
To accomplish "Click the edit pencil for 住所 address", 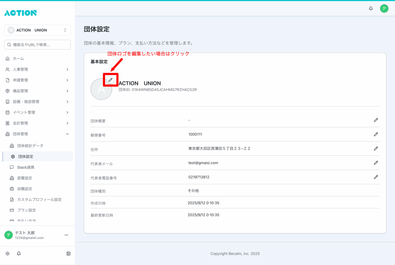I will (376, 148).
